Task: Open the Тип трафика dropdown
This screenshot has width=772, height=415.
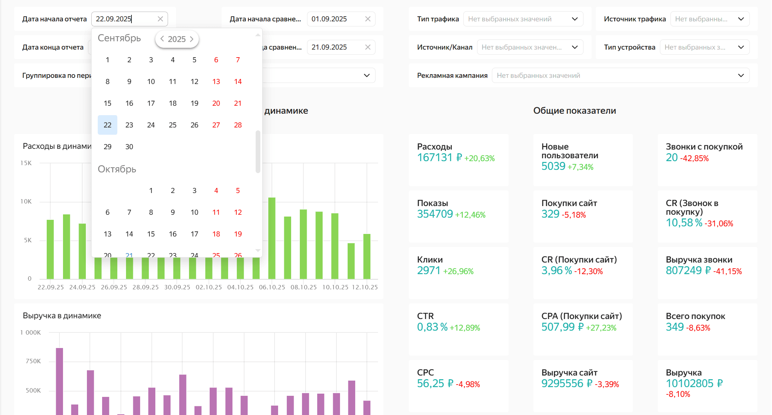Action: [523, 19]
